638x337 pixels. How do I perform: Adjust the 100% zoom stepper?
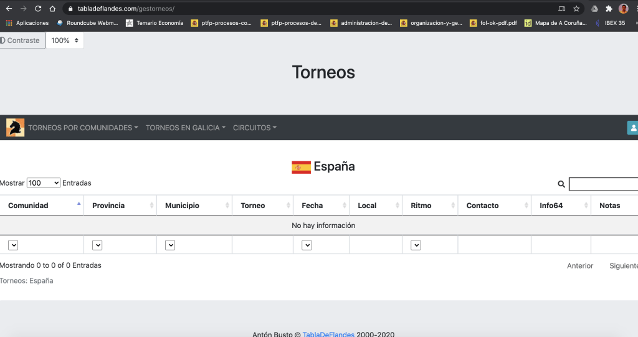tap(65, 40)
